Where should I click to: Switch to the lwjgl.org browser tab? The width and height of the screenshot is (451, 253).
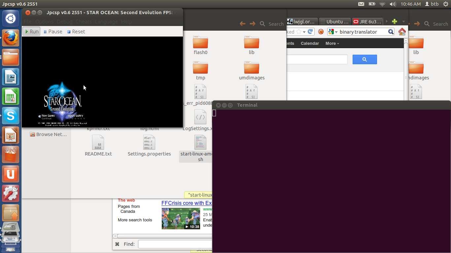click(302, 22)
